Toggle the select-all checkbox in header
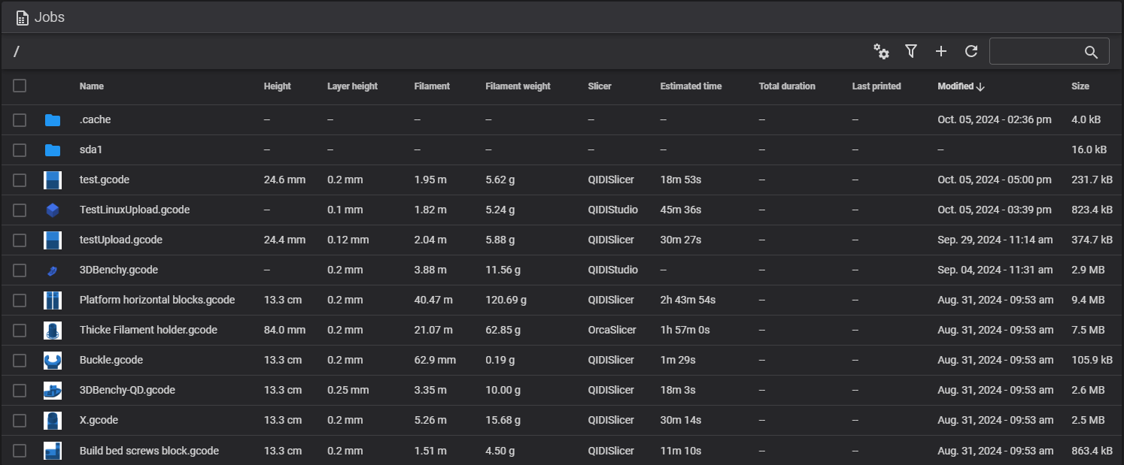Screen dimensions: 1124x465 [x=20, y=86]
